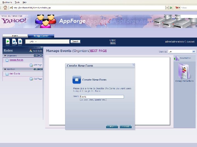Click the Name input field
197x147 pixels.
click(x=102, y=97)
